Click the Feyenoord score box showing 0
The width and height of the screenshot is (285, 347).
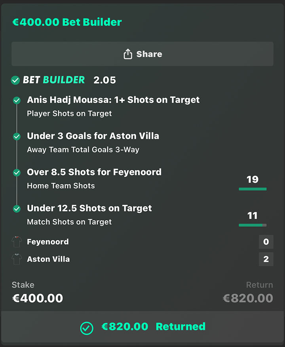(266, 241)
